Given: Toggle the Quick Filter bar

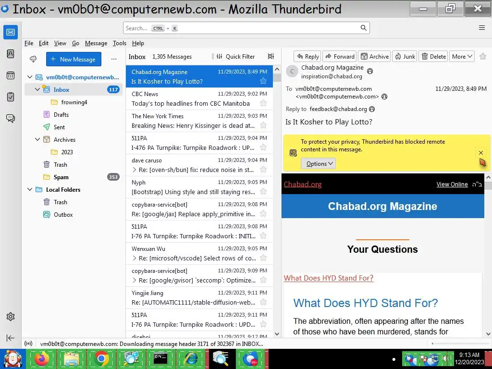Looking at the screenshot, I should click(236, 57).
